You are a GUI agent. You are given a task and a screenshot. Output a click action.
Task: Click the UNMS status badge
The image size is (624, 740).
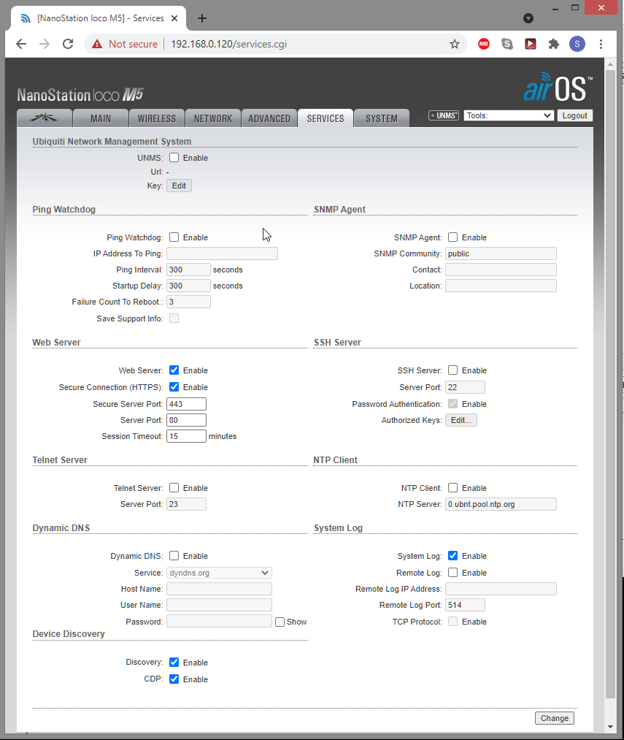[x=443, y=115]
